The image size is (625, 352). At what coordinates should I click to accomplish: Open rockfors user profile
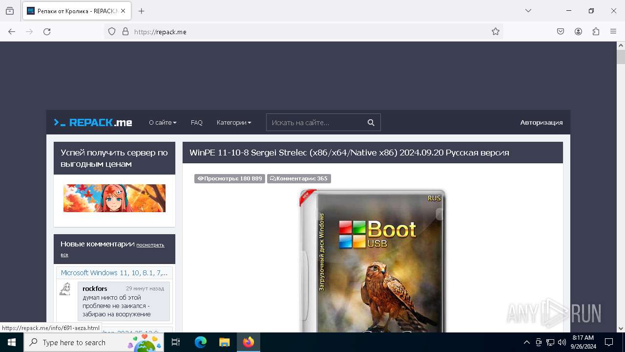click(95, 288)
